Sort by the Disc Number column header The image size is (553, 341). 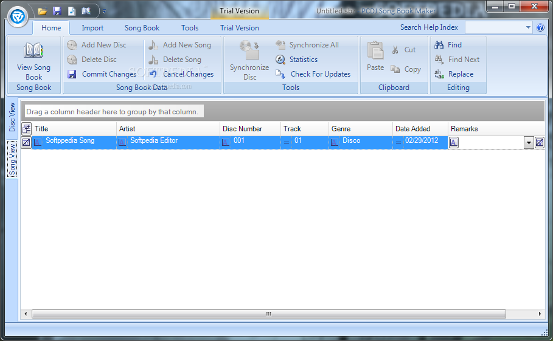tap(251, 129)
